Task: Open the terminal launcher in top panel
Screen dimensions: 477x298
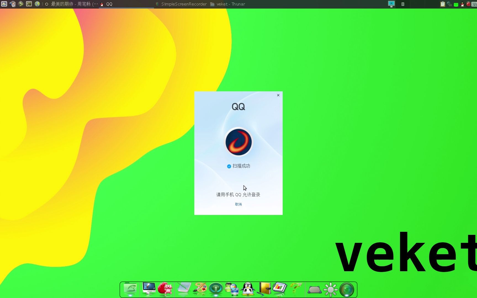Action: tap(29, 4)
